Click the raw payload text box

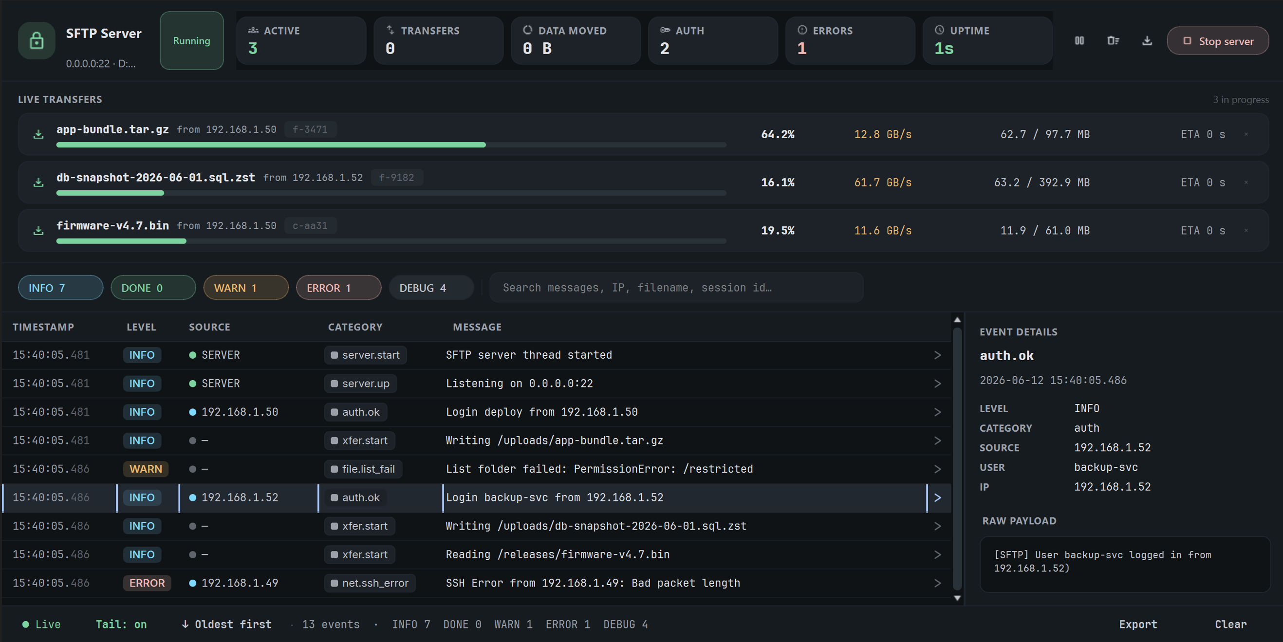click(1125, 564)
